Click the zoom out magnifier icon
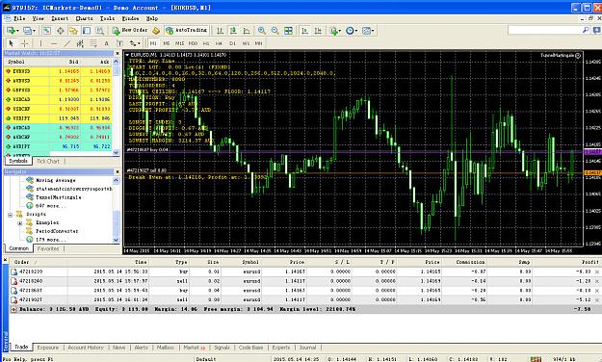Viewport: 602px width, 362px height. point(275,31)
